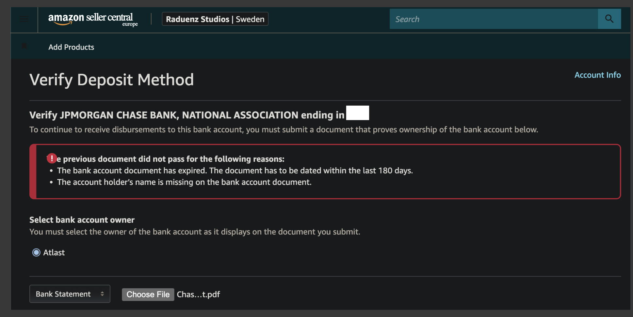Click the Verify Deposit Method heading

[111, 80]
